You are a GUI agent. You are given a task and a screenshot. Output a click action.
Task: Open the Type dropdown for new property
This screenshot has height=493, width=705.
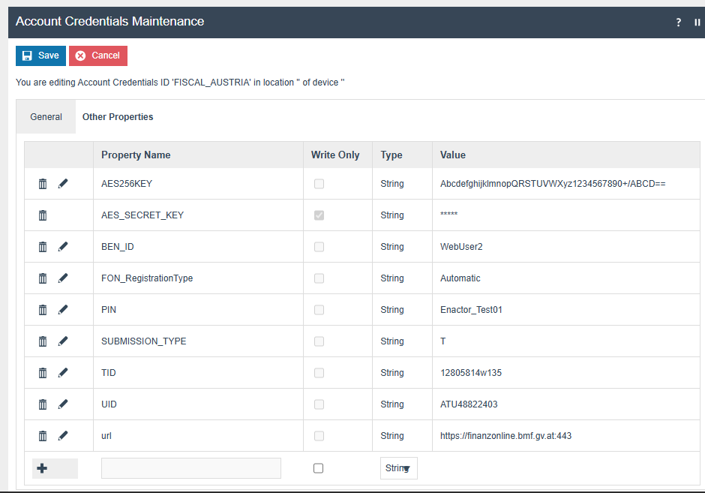pos(398,468)
